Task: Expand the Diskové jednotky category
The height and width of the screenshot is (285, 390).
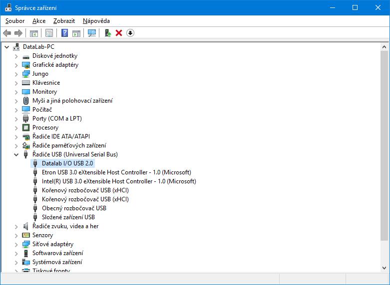Action: [x=16, y=56]
